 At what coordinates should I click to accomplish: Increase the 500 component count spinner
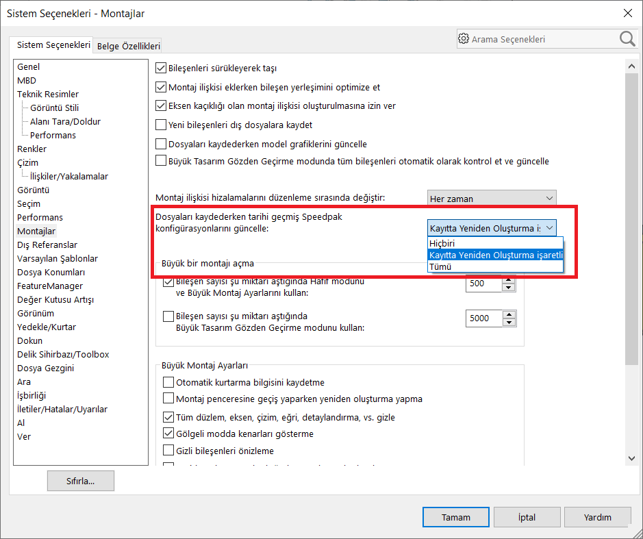[x=507, y=279]
